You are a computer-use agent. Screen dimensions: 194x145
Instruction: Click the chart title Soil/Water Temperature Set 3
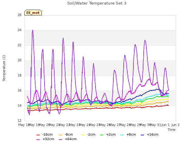[x=97, y=3]
